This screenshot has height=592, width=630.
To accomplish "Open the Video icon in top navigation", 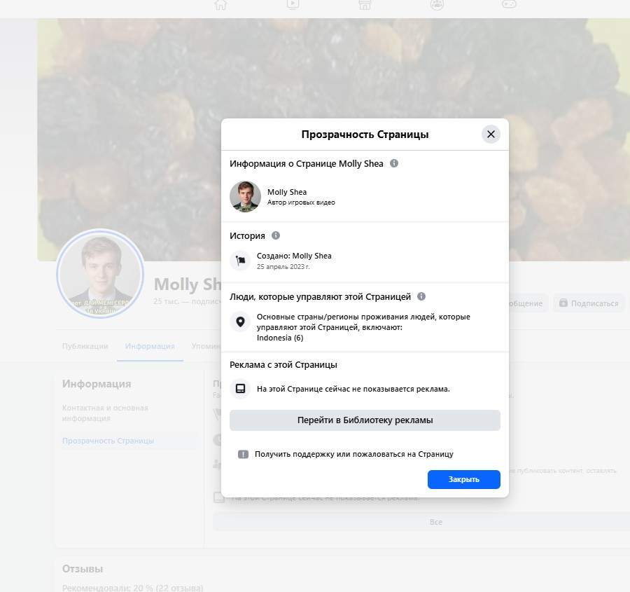I will [x=293, y=4].
